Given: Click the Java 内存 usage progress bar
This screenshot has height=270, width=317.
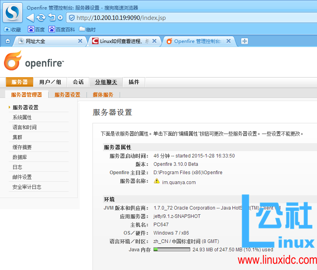Looking at the screenshot, I should click(172, 249).
